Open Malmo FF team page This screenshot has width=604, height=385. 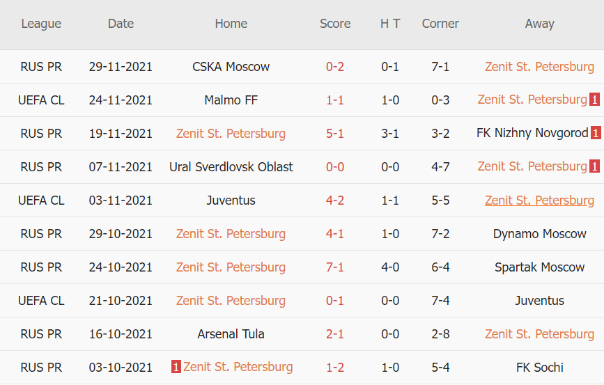click(x=231, y=100)
